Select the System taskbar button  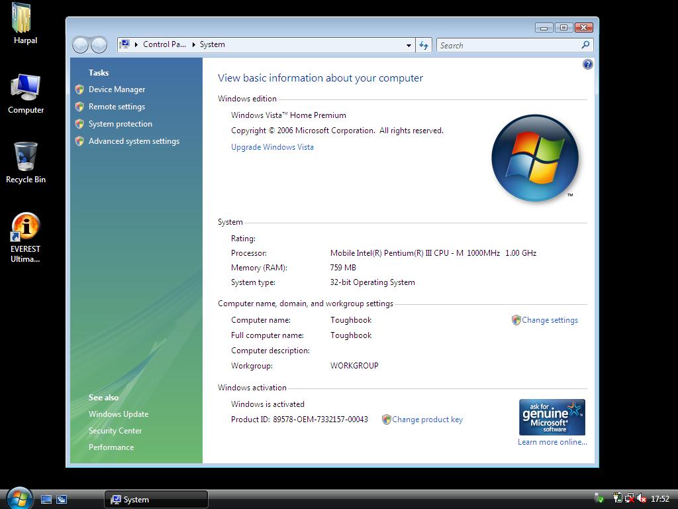(156, 500)
